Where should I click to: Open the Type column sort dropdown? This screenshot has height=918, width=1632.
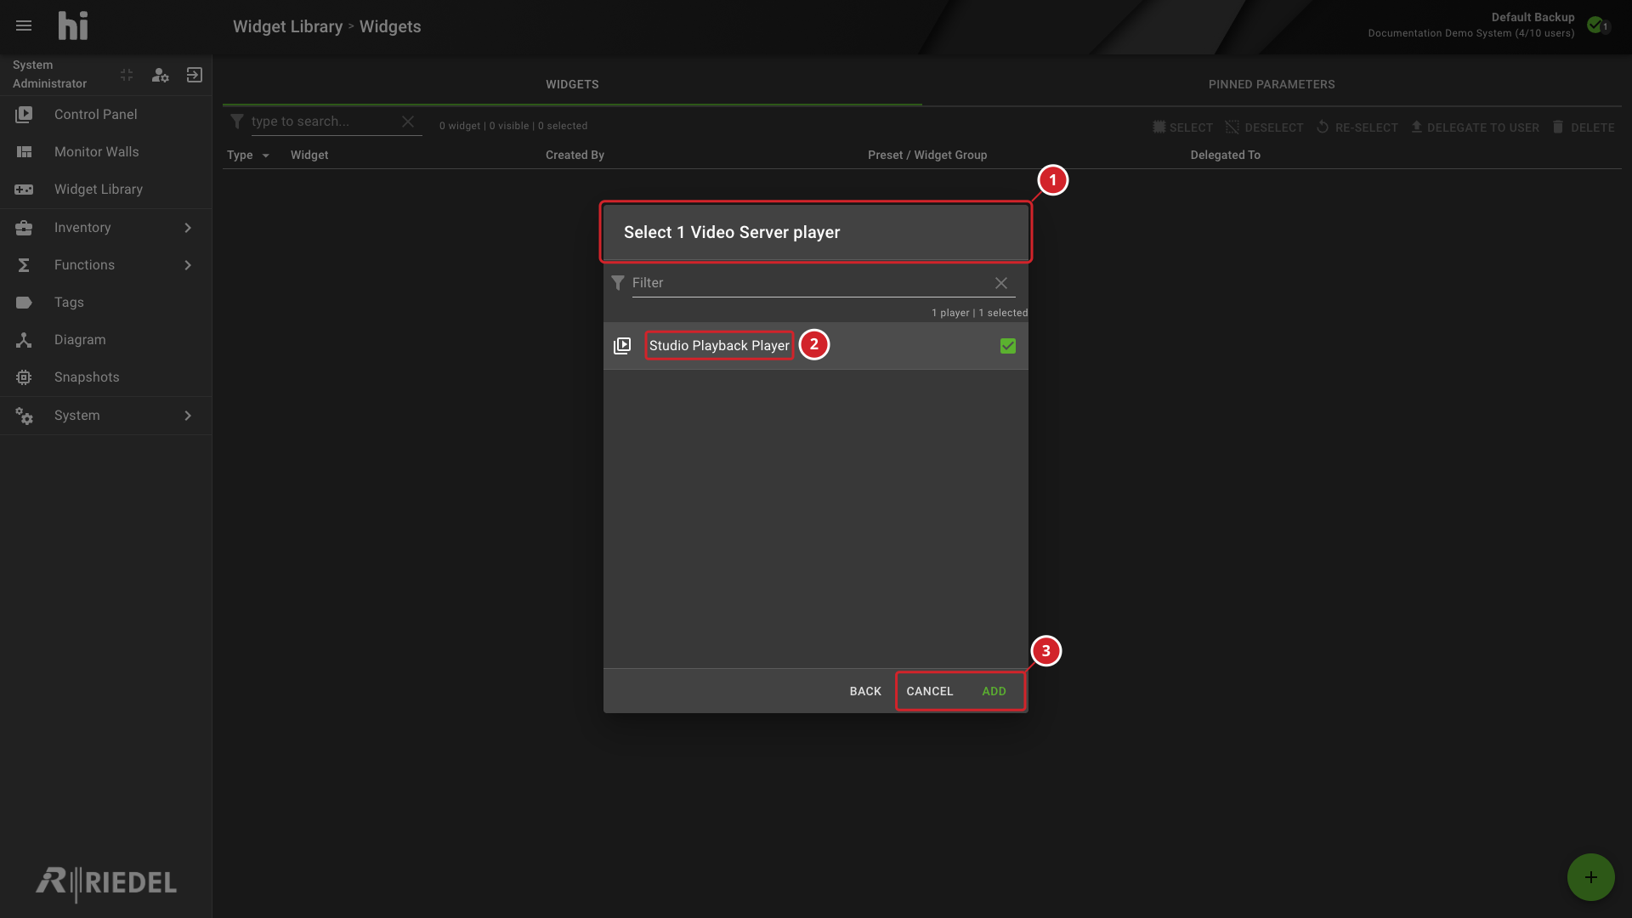(x=266, y=156)
